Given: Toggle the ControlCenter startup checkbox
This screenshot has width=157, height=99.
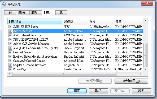Looking at the screenshot, I should pos(10,52).
